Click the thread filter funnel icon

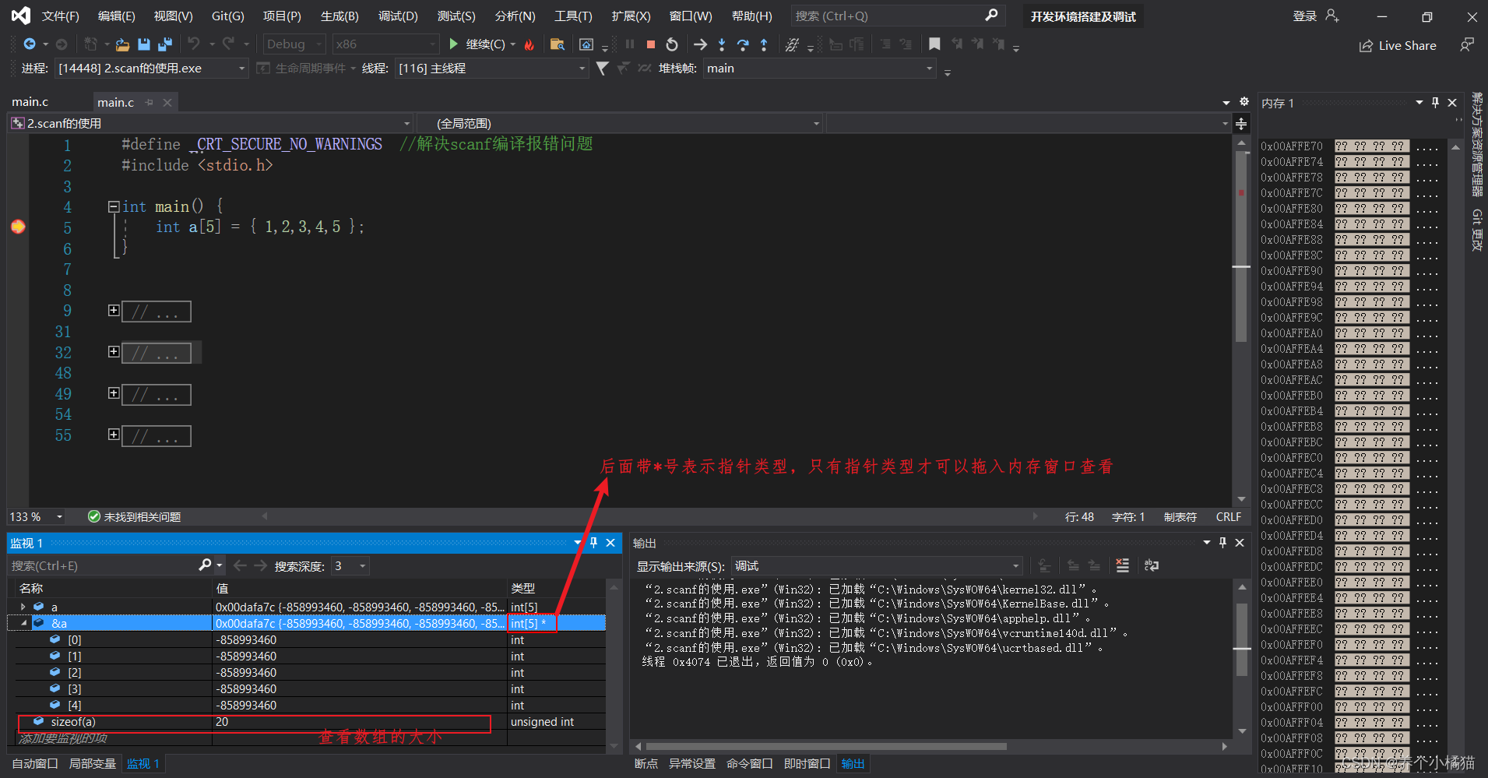click(x=602, y=69)
